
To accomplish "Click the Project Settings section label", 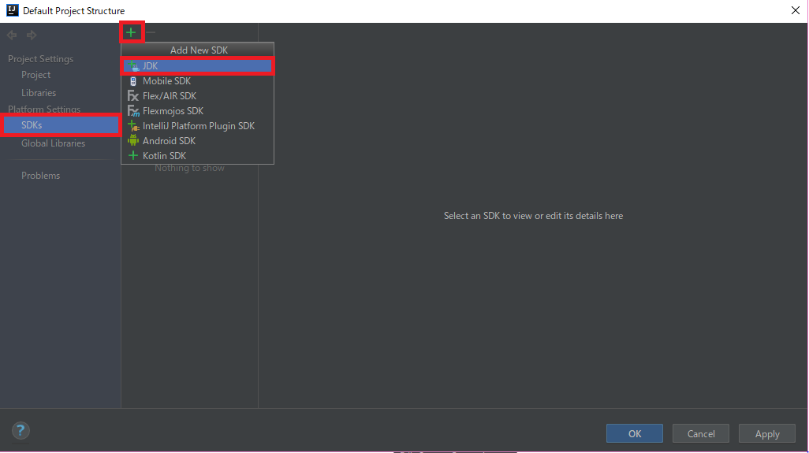I will pyautogui.click(x=40, y=59).
